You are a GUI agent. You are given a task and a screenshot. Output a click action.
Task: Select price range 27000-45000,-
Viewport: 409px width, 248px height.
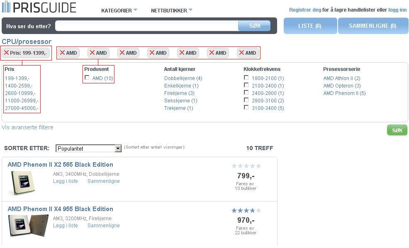tap(22, 108)
